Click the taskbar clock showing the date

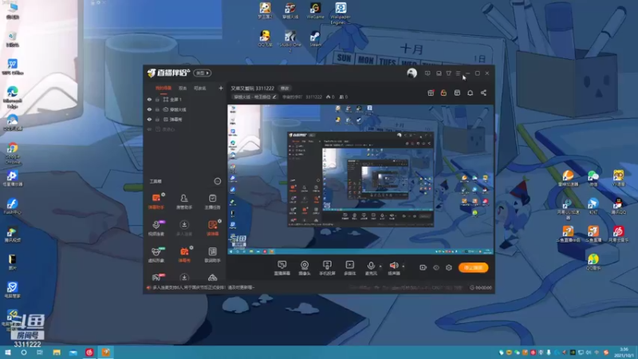coord(624,353)
